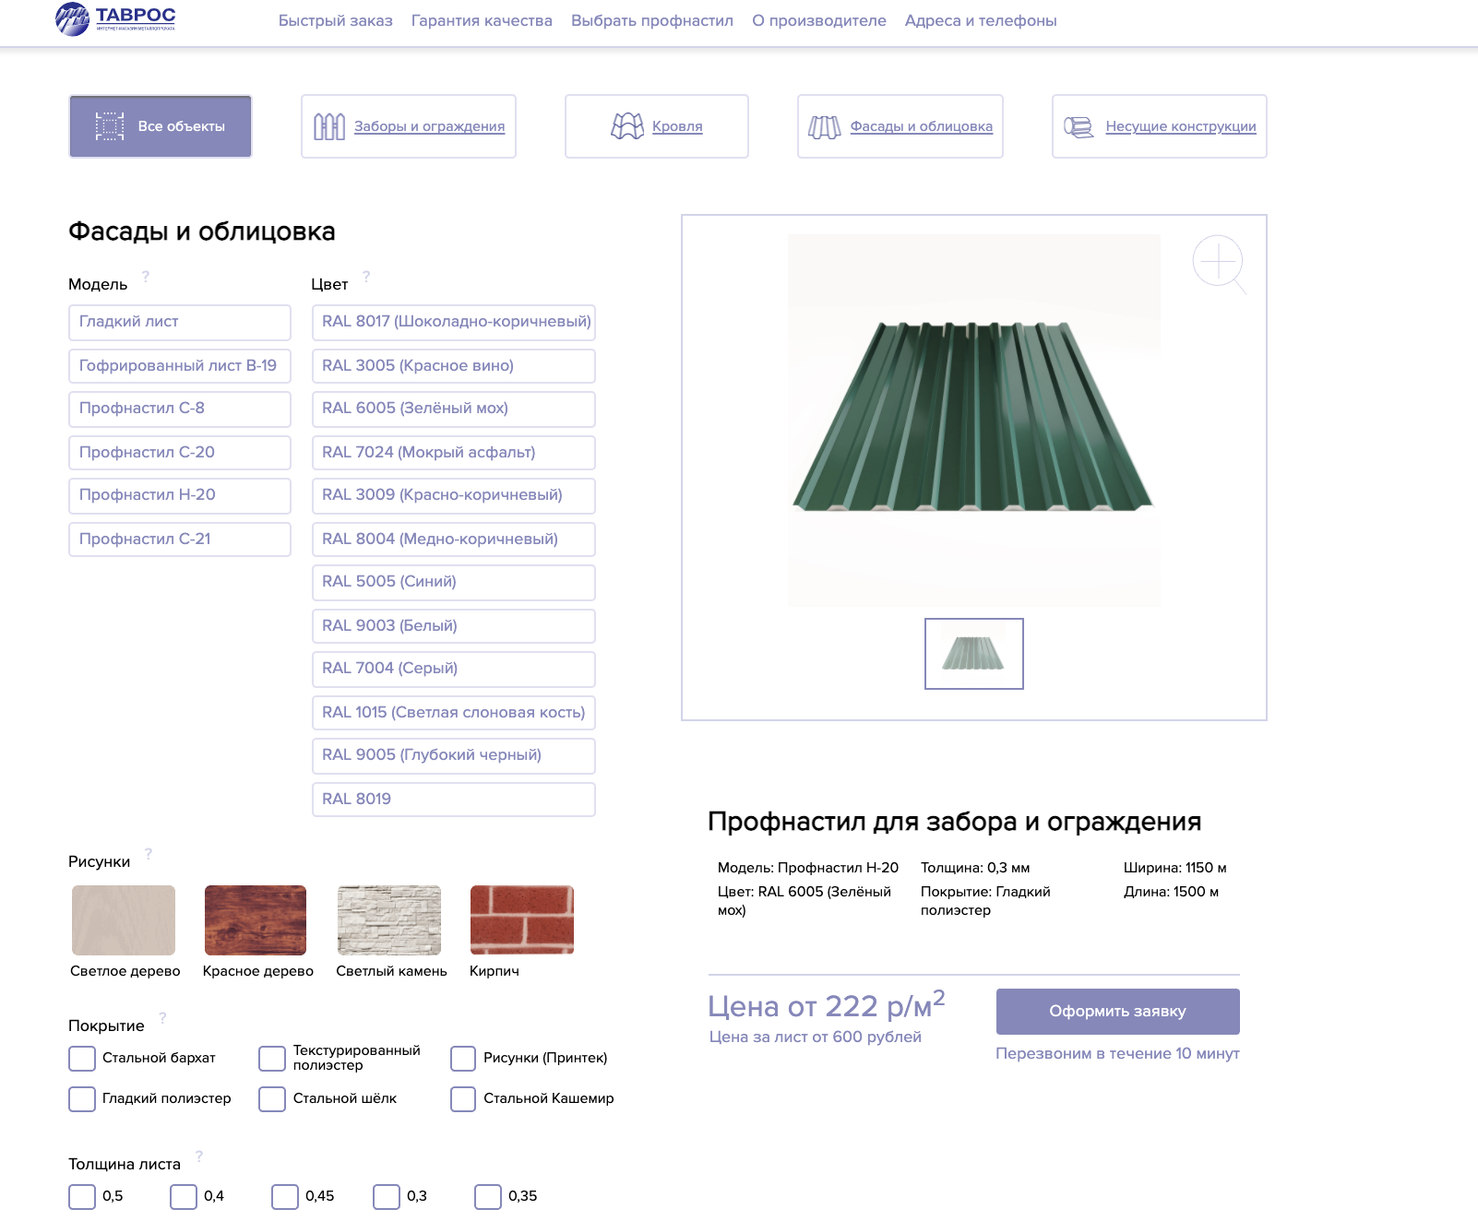Select color RAL 8019
This screenshot has width=1478, height=1221.
(x=454, y=800)
